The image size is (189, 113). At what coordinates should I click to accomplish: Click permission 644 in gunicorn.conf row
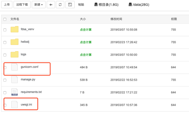(173, 67)
